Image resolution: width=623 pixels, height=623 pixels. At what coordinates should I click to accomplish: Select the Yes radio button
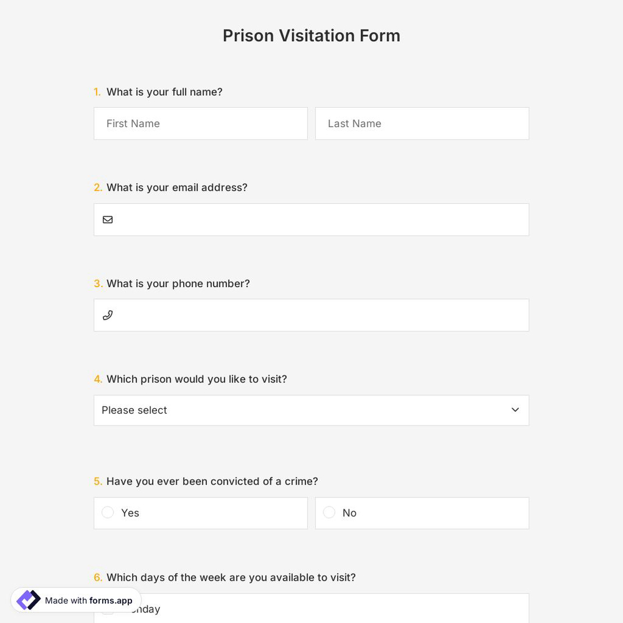pyautogui.click(x=108, y=512)
